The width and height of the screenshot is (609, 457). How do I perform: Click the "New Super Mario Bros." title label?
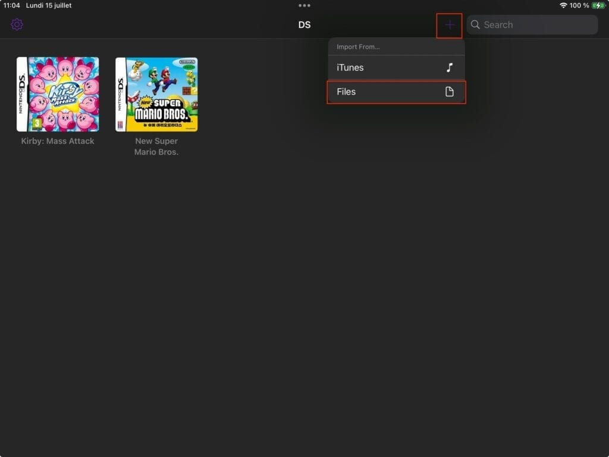(156, 146)
